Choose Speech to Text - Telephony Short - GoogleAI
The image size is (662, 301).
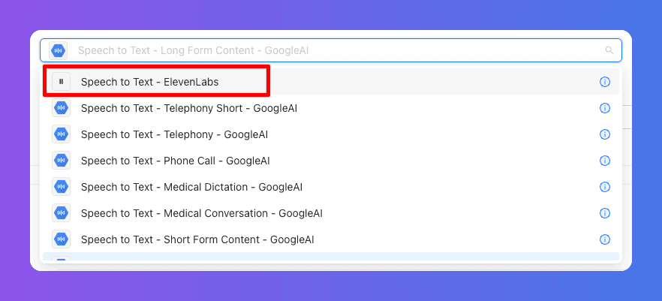click(x=330, y=108)
